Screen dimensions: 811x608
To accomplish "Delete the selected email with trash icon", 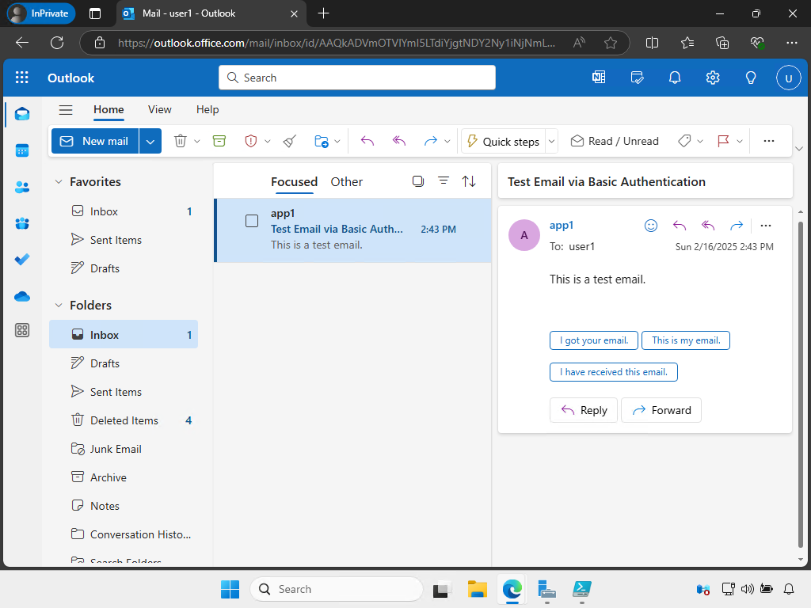I will coord(181,141).
